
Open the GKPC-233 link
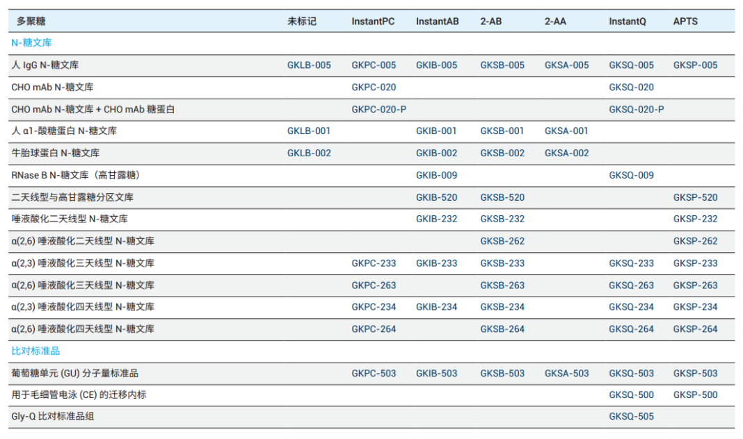coord(374,263)
